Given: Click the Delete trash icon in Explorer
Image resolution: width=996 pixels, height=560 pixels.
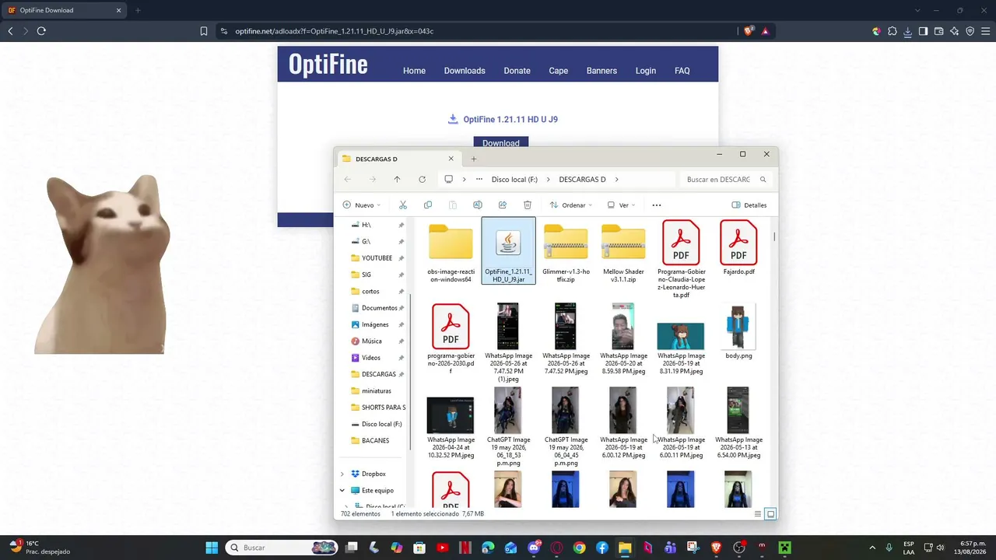Looking at the screenshot, I should click(528, 205).
